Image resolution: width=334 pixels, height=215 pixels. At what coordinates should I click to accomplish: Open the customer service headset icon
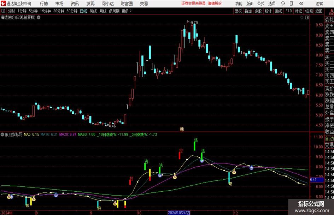pyautogui.click(x=283, y=4)
